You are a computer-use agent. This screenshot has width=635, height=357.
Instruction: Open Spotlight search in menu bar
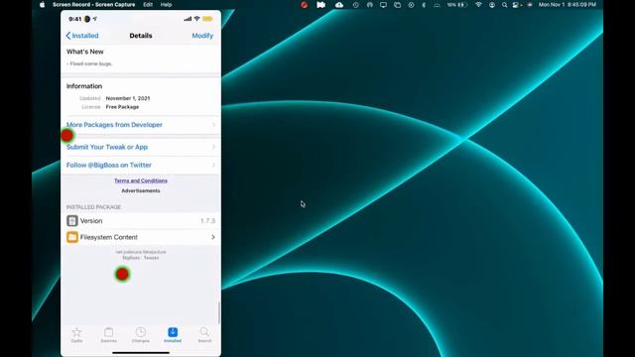point(504,5)
